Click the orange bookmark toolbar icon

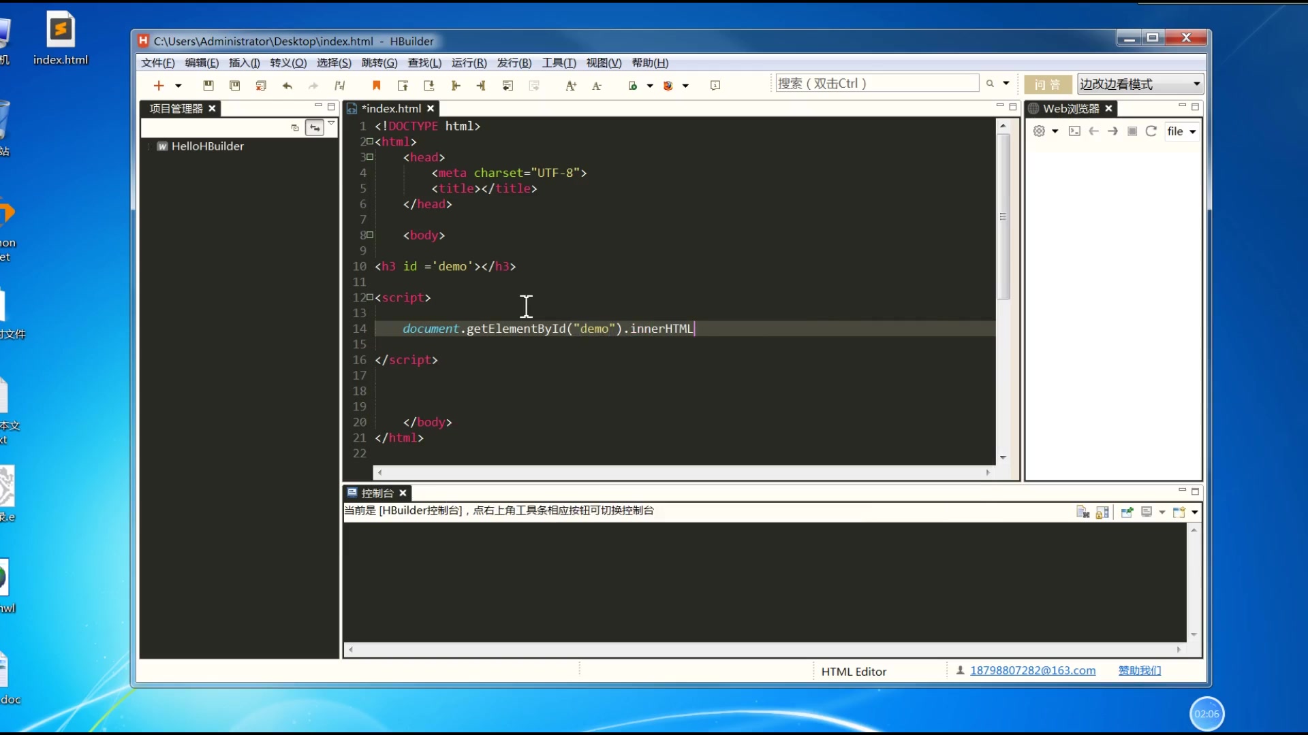point(376,85)
